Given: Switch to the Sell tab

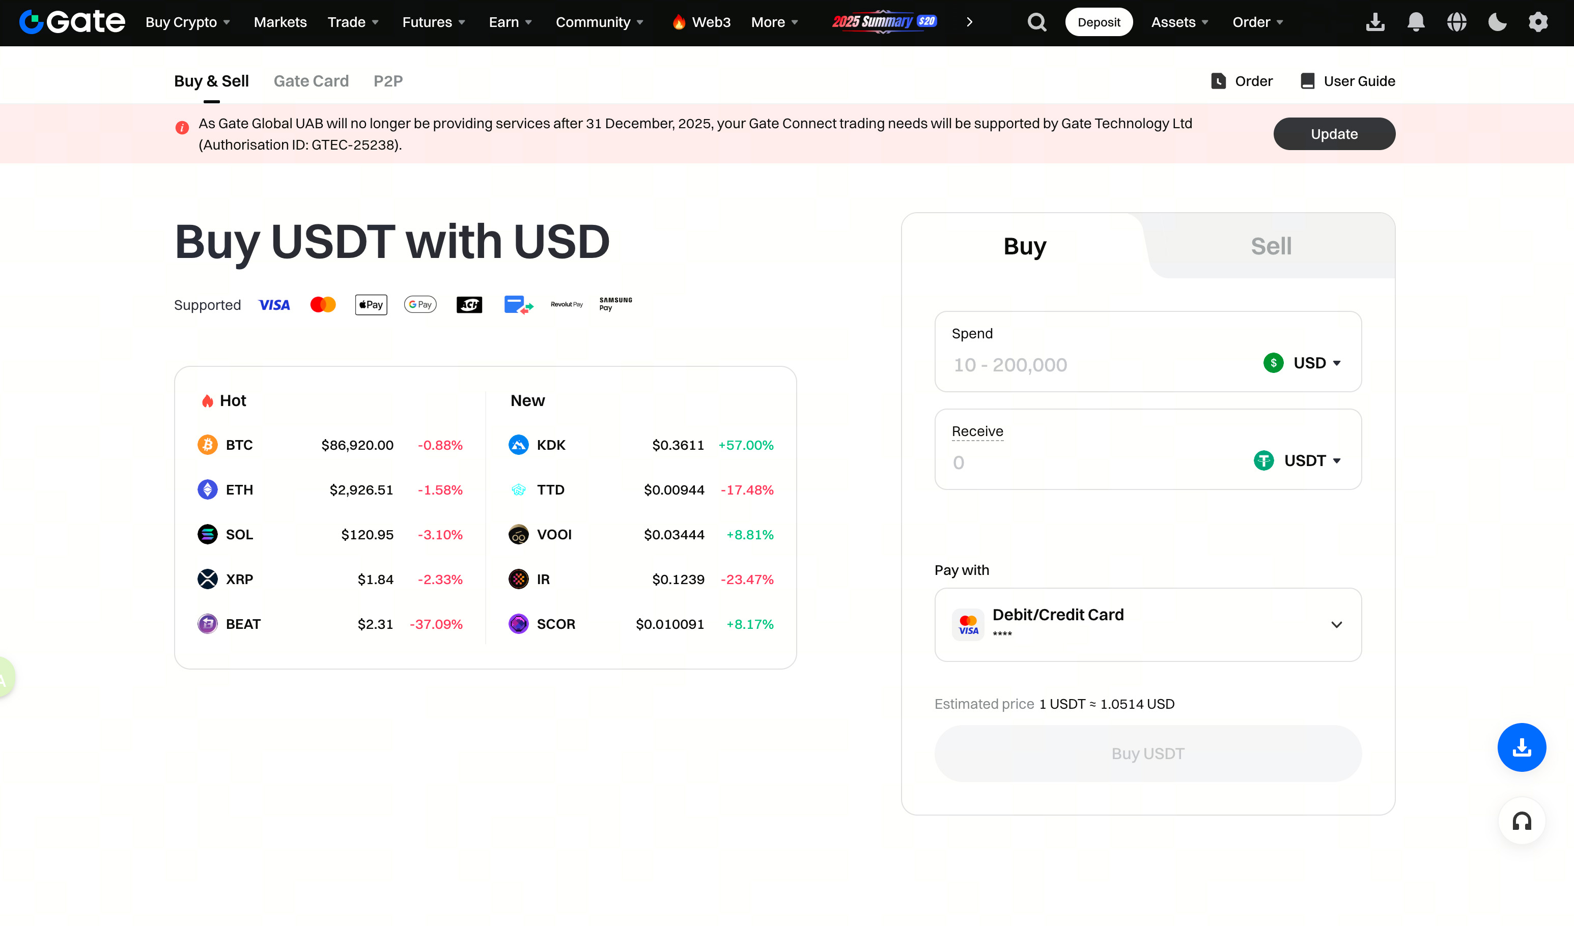Looking at the screenshot, I should tap(1271, 246).
